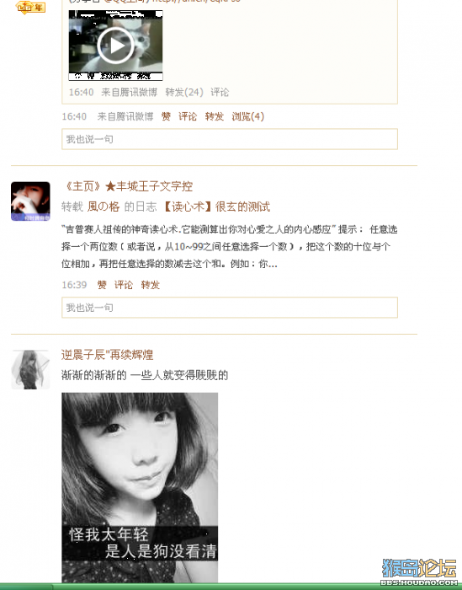This screenshot has height=590, width=462.
Task: Click 转发 on the 16:40 post
Action: pos(214,116)
